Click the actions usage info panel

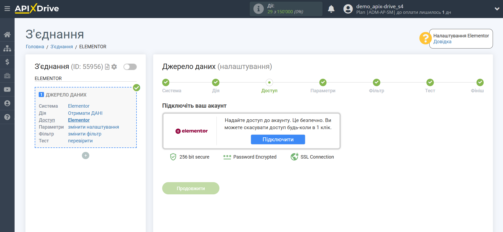pyautogui.click(x=286, y=9)
